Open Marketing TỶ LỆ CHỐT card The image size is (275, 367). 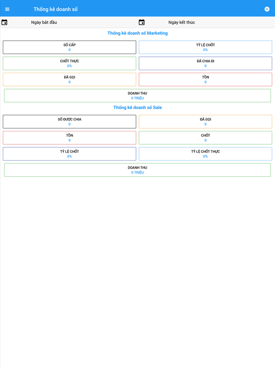coord(206,47)
